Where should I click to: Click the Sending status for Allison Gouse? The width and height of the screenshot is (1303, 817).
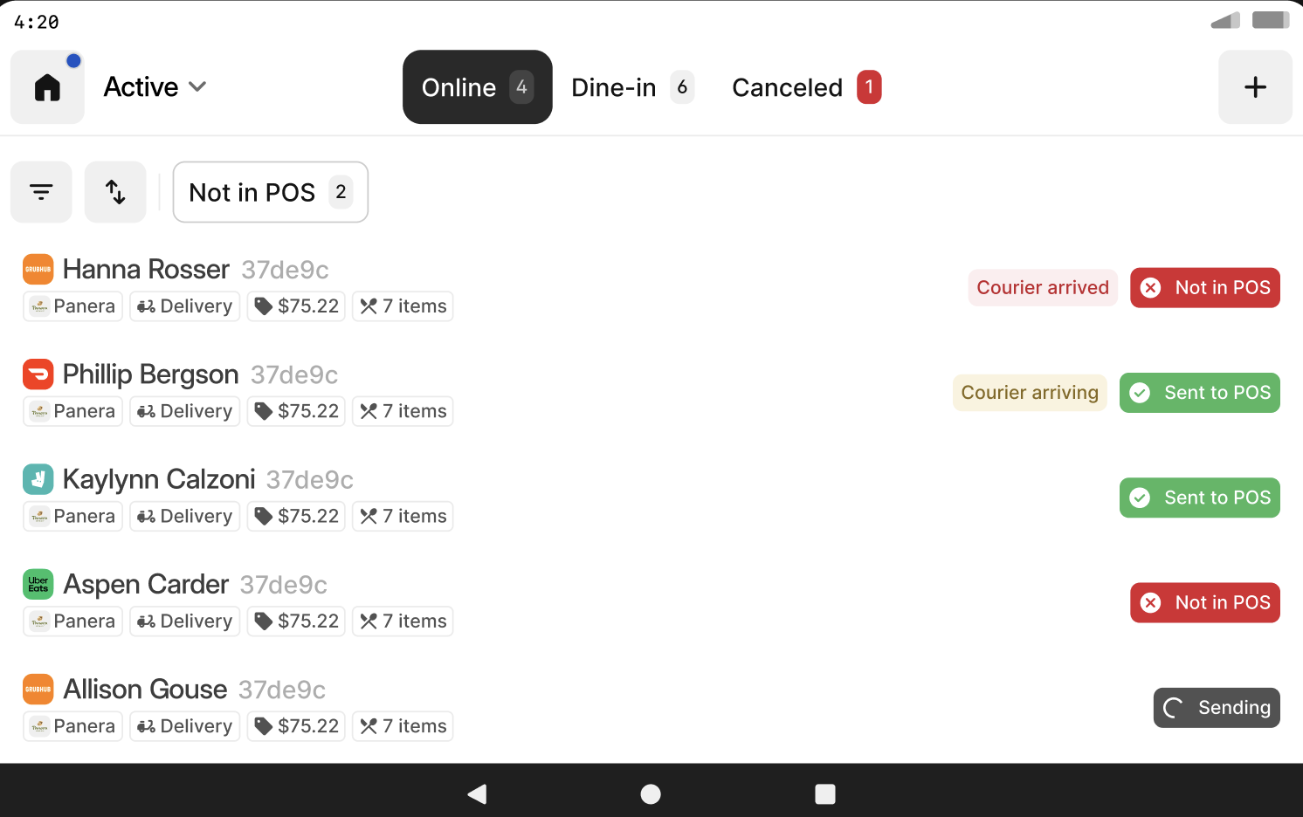1217,707
